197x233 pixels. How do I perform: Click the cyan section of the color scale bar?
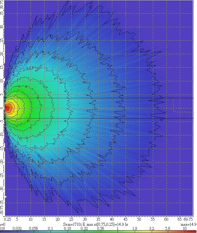pyautogui.click(x=59, y=232)
